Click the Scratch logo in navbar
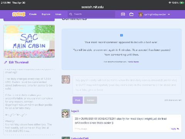The width and height of the screenshot is (185, 139). [19, 14]
